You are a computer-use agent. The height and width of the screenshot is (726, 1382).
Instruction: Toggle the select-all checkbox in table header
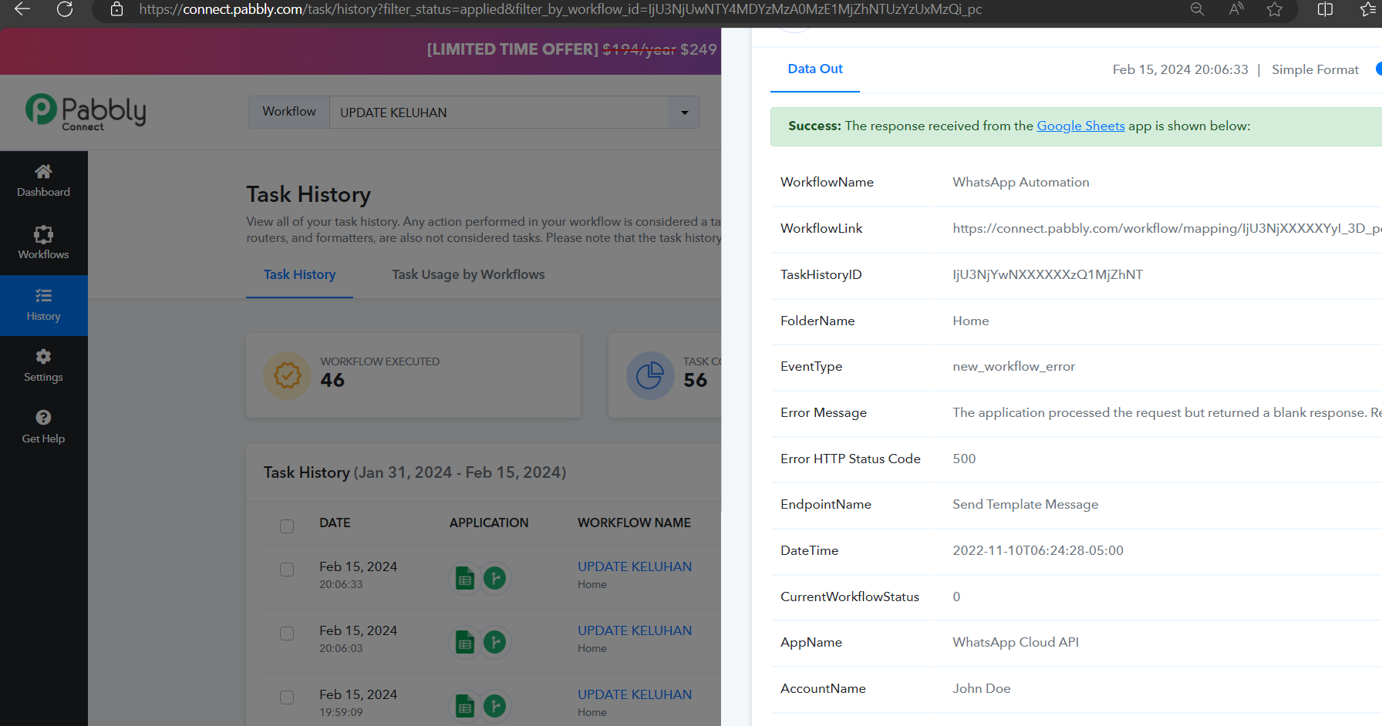(287, 526)
